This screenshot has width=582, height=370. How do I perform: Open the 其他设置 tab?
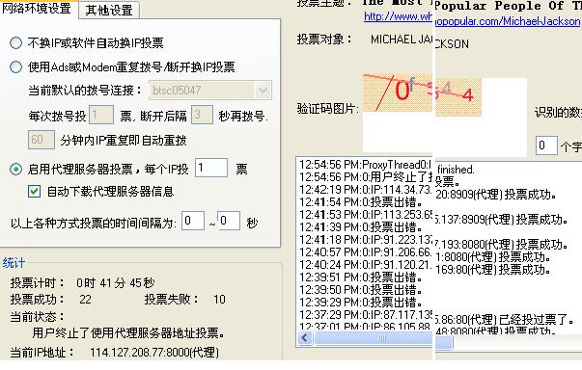tap(109, 10)
